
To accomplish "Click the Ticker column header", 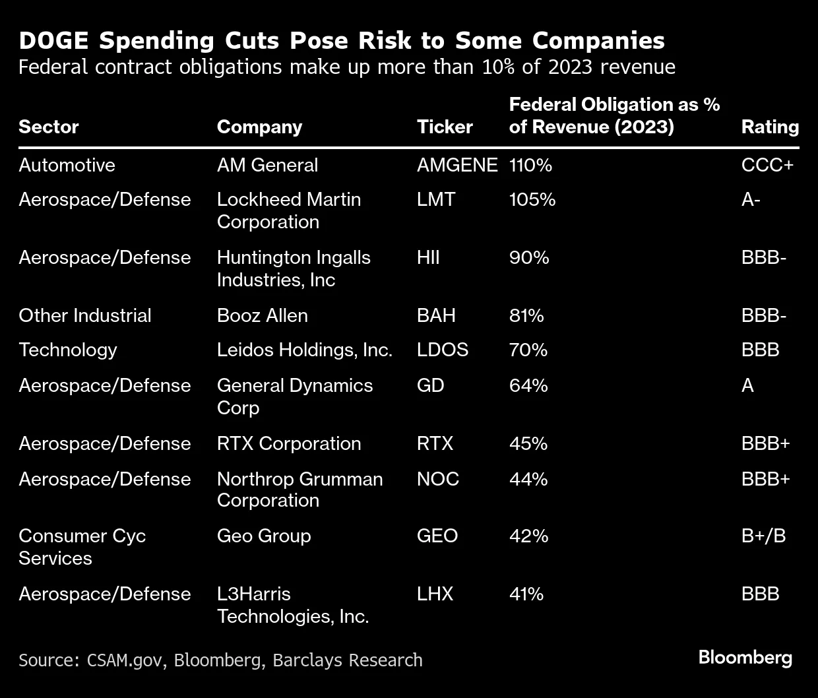I will click(x=445, y=127).
